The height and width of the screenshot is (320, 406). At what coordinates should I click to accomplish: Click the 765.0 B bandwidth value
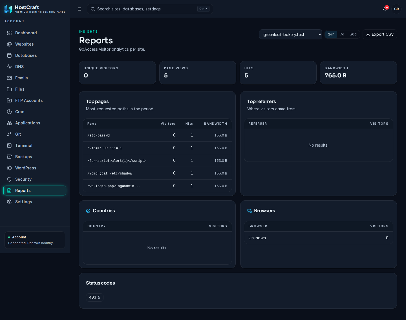click(336, 75)
